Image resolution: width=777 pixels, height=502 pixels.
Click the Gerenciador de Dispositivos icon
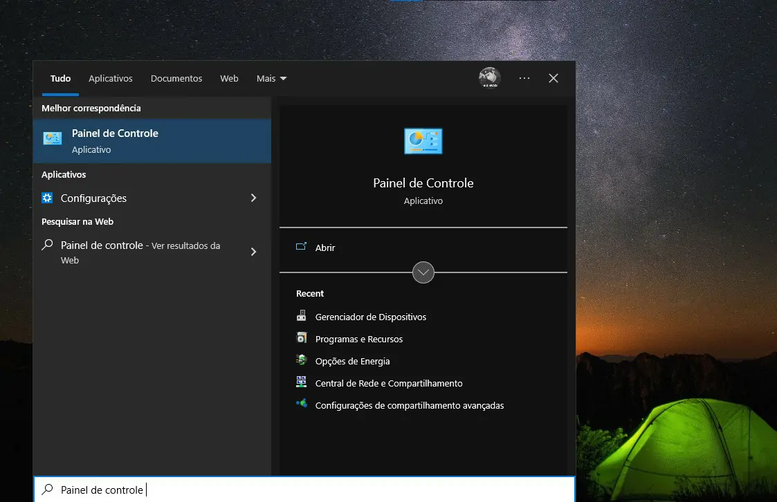point(301,316)
